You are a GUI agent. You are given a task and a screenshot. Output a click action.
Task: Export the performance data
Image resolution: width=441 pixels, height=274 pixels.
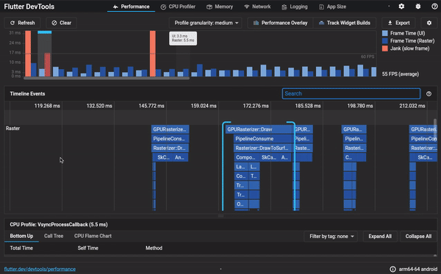coord(398,23)
